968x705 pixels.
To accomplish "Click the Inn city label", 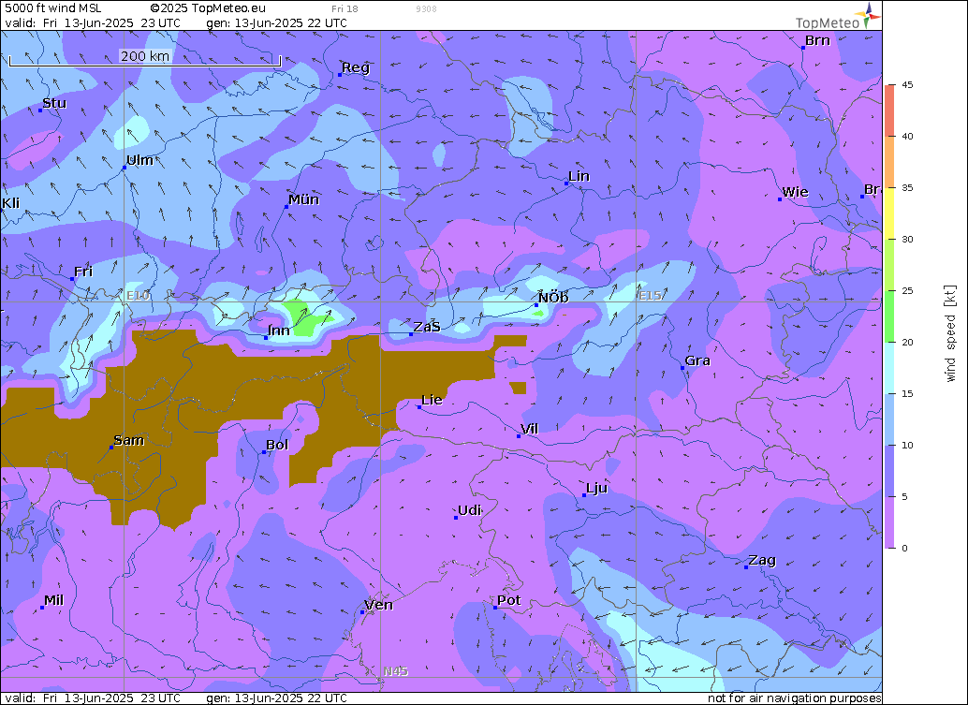I will pyautogui.click(x=279, y=330).
